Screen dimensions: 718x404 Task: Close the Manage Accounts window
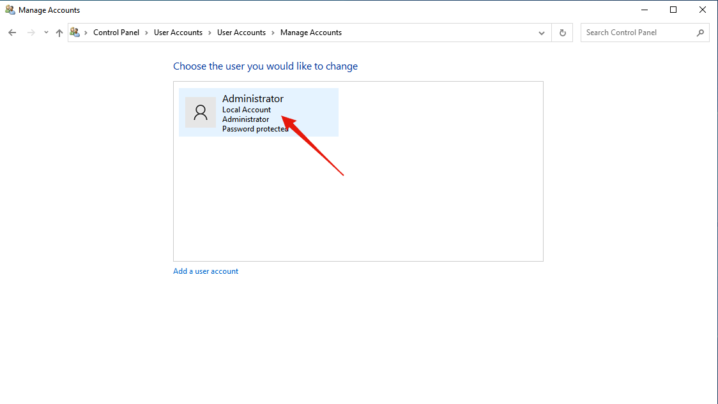pos(703,10)
